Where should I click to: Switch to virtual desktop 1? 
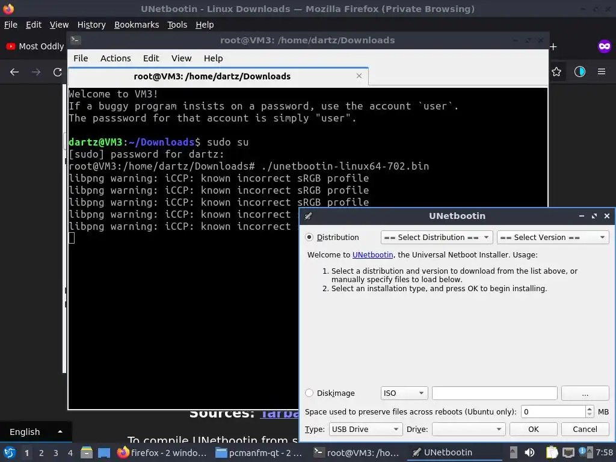click(26, 452)
